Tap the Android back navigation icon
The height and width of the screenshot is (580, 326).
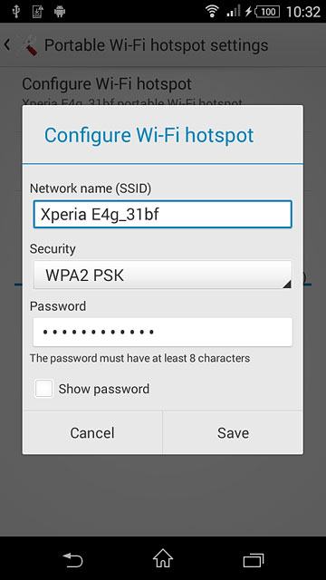[72, 559]
